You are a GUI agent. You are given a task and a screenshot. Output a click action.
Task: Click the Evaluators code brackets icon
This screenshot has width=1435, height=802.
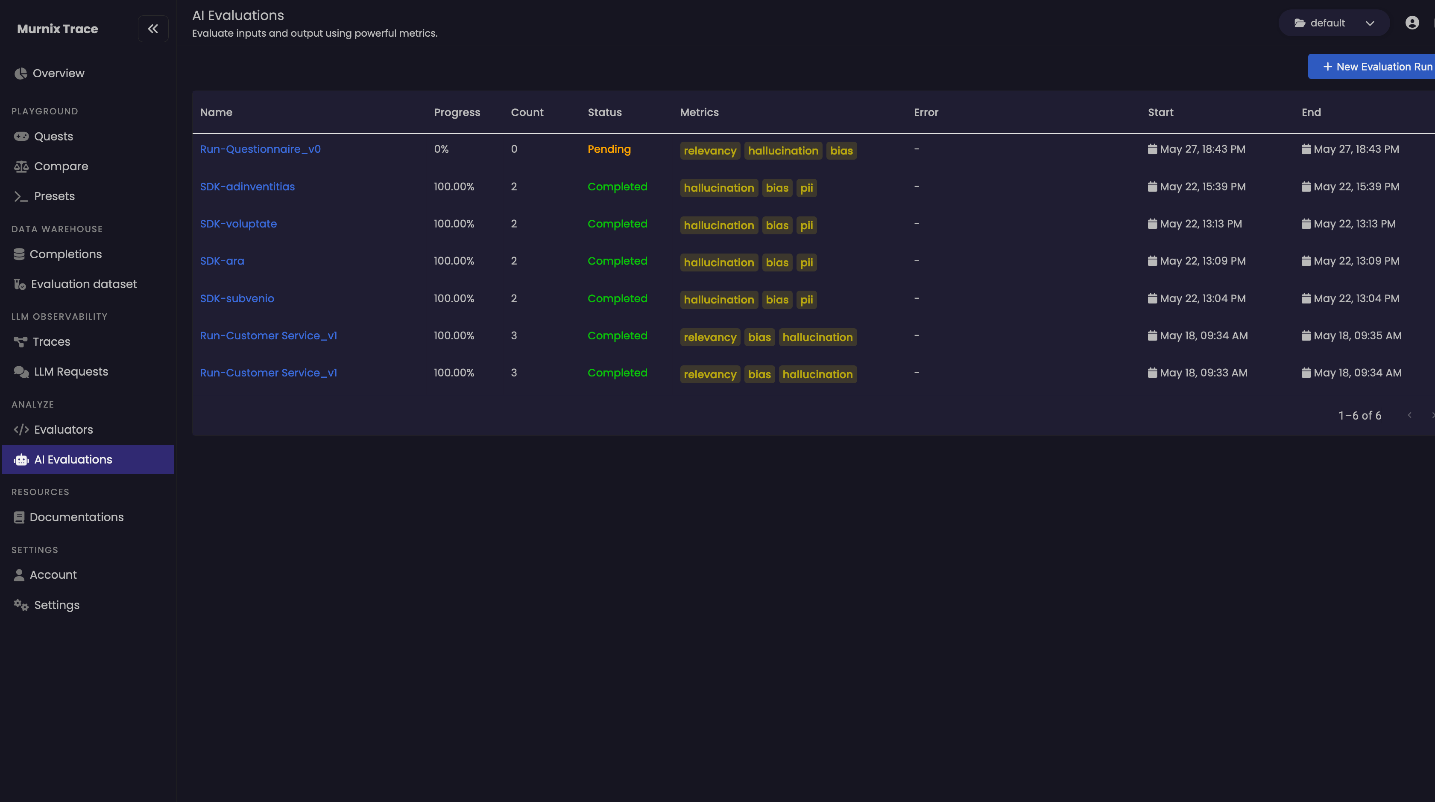[x=21, y=430]
